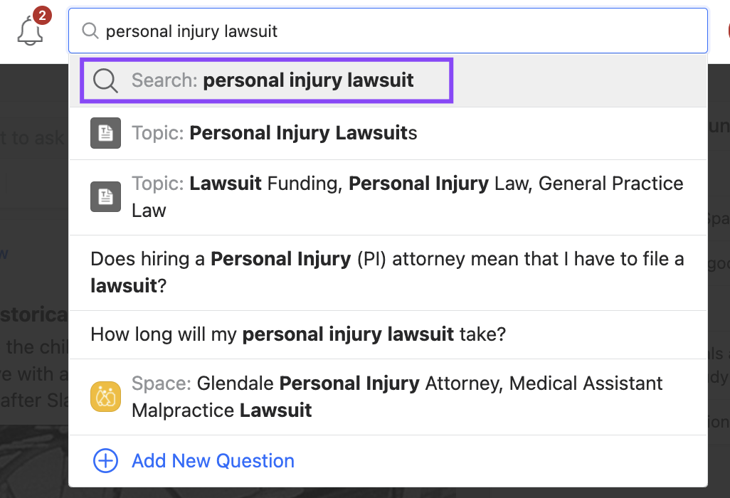The width and height of the screenshot is (730, 498).
Task: Select 'How long will my personal injury lawsuit take?'
Action: [297, 334]
